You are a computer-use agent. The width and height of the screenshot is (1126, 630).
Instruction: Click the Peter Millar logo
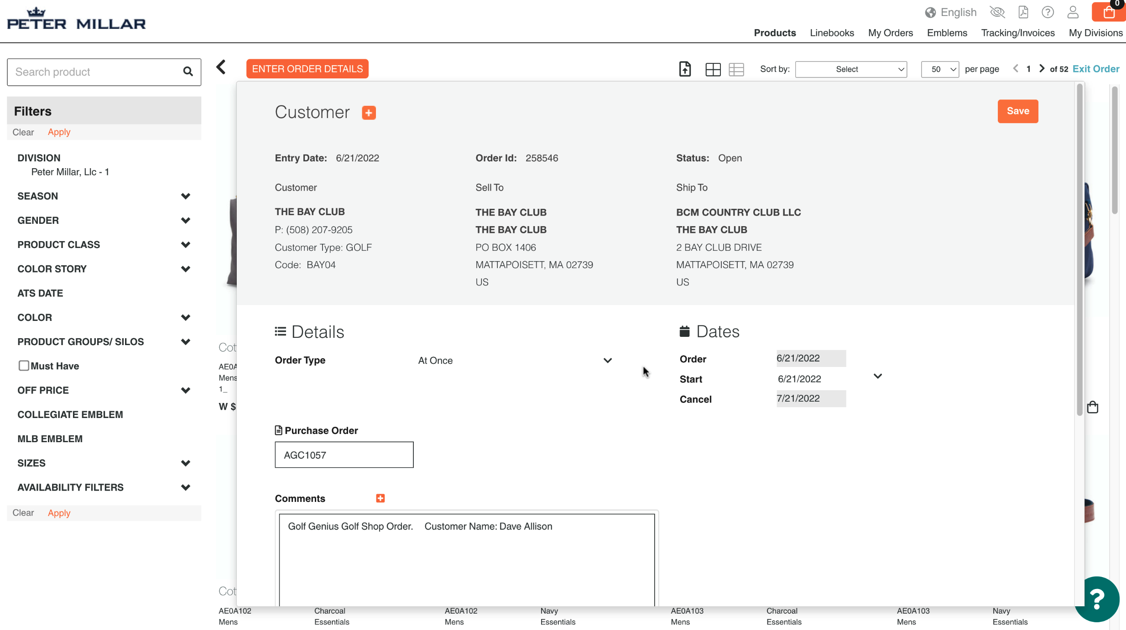click(x=76, y=19)
